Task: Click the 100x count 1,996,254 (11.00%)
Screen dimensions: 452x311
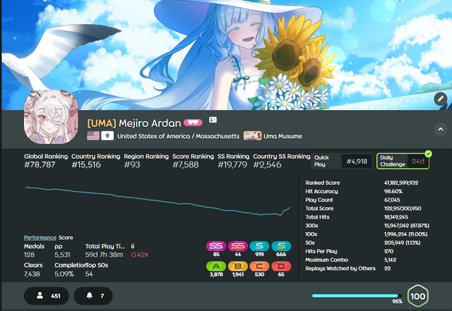Action: [x=405, y=234]
